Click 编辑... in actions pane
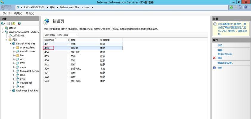Screen dimensions: 251x119 coord(221,50)
